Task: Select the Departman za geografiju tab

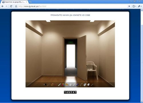Action: click(x=15, y=2)
